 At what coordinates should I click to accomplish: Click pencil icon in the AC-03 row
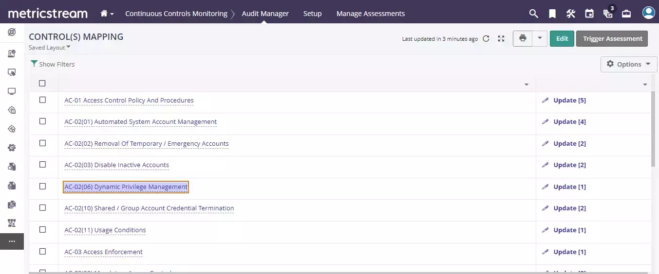[545, 252]
